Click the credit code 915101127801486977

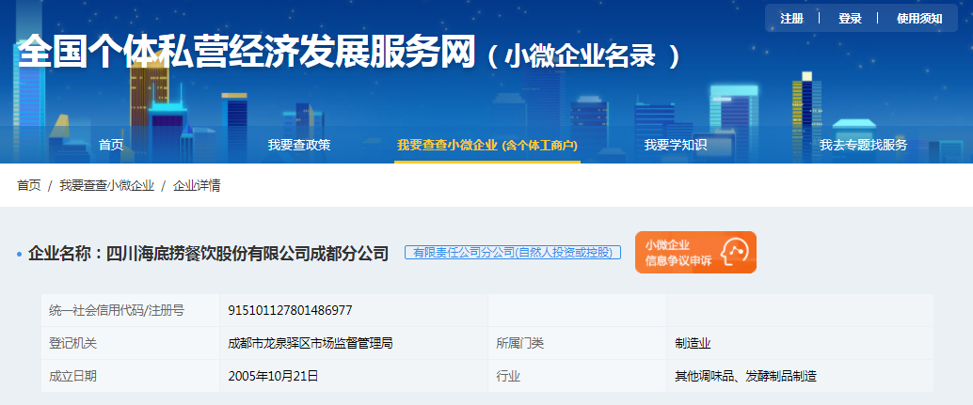[x=291, y=310]
